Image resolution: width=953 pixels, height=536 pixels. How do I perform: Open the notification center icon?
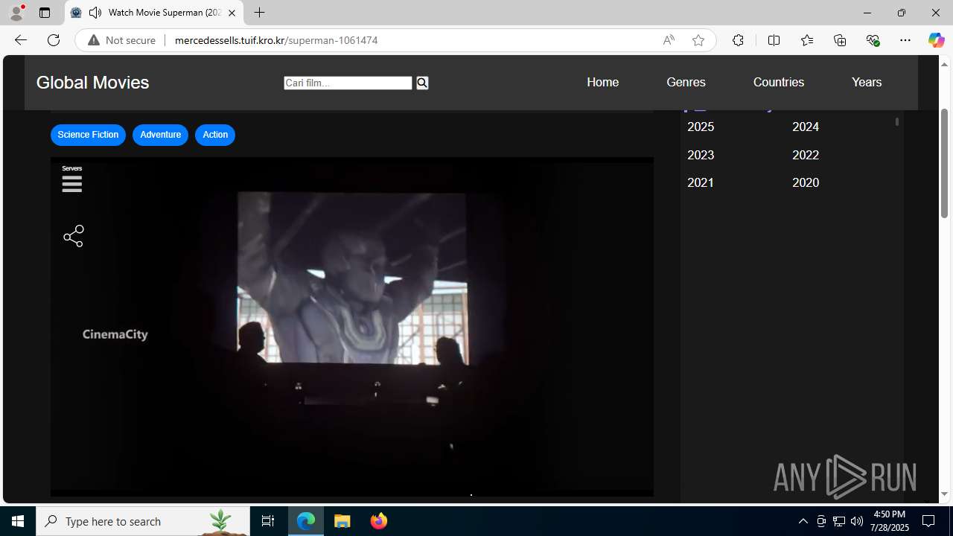pyautogui.click(x=928, y=521)
